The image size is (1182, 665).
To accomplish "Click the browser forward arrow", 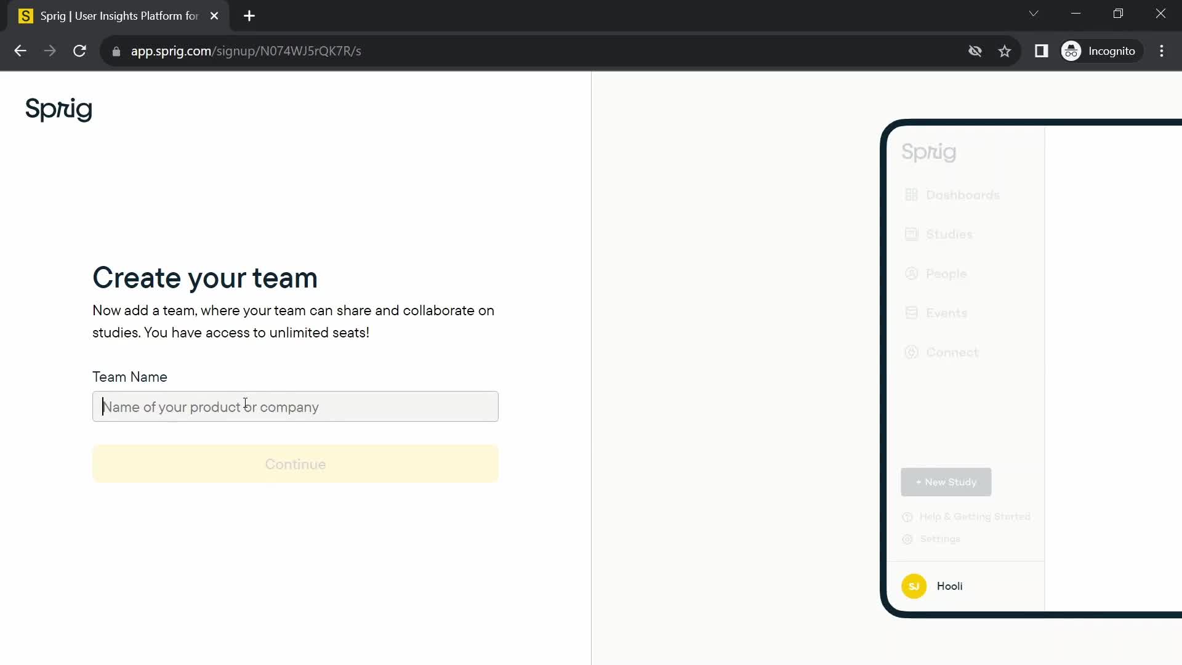I will pos(50,51).
